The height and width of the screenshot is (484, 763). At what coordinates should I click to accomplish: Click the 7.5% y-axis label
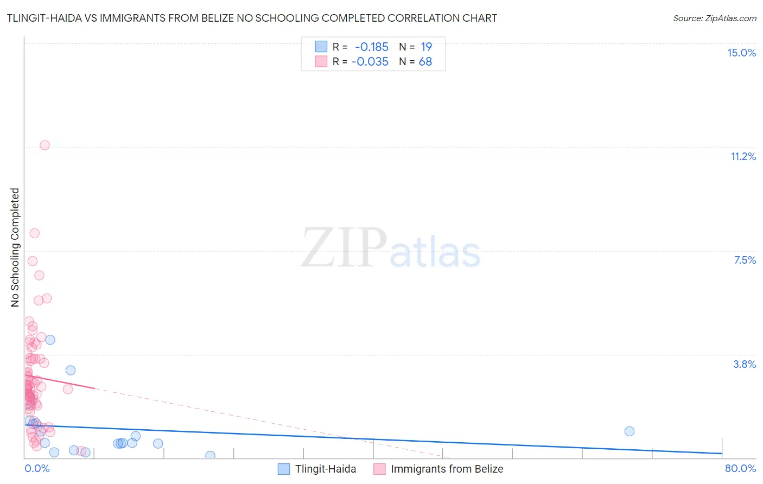(745, 260)
